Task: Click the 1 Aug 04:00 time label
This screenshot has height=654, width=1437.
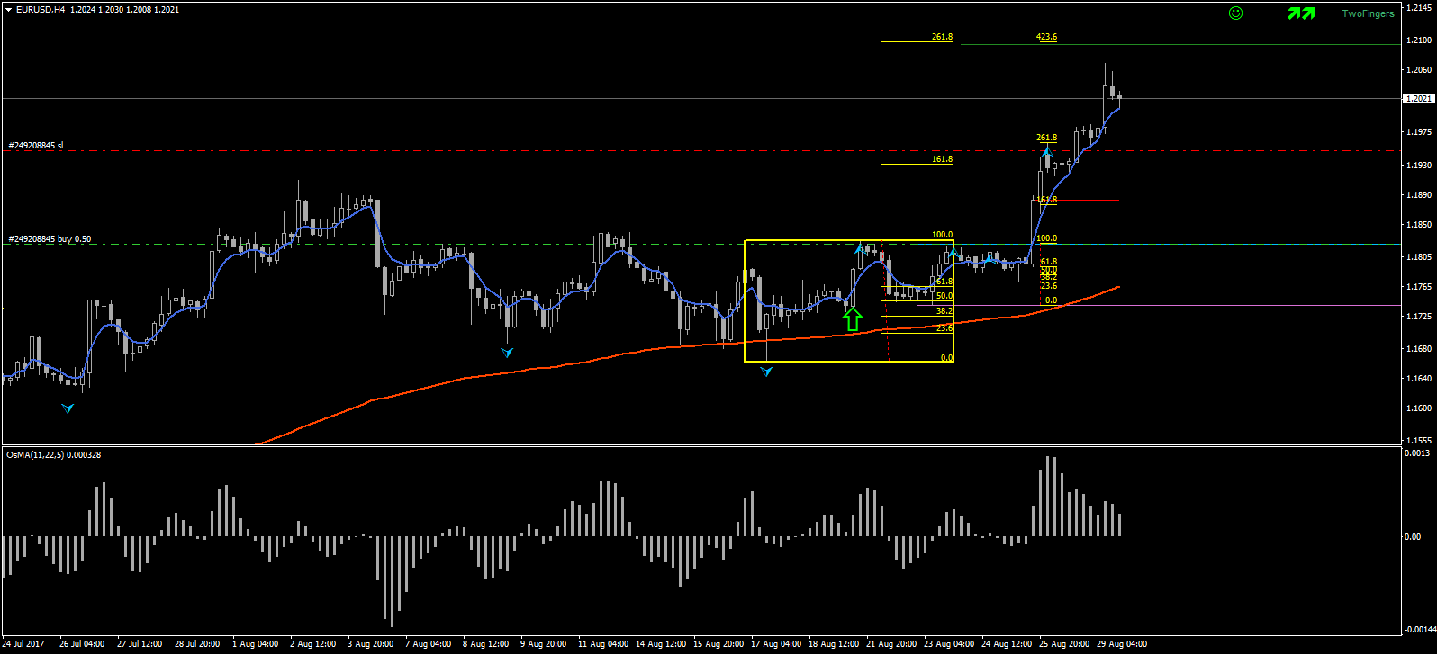Action: [x=256, y=644]
